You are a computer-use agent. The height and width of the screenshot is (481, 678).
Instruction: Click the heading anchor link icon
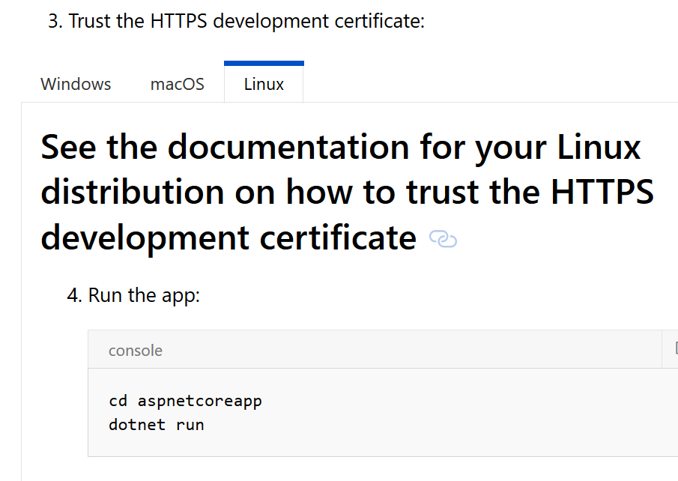(443, 239)
